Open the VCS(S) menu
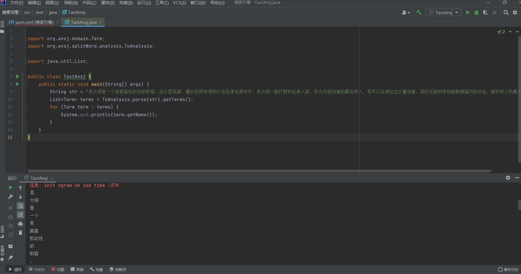 179,3
